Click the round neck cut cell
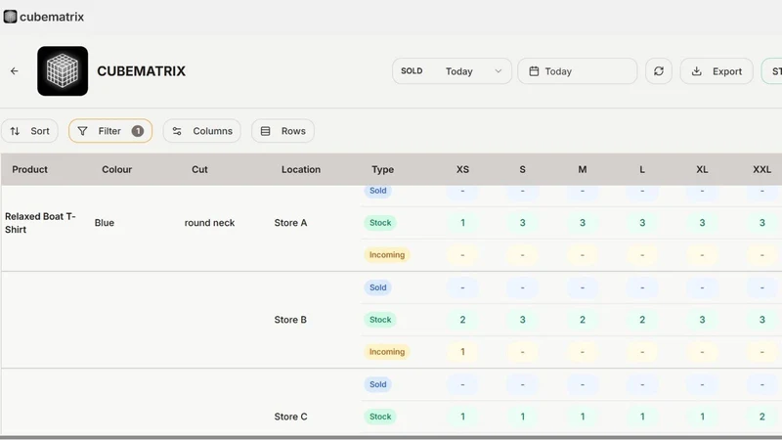 (209, 223)
